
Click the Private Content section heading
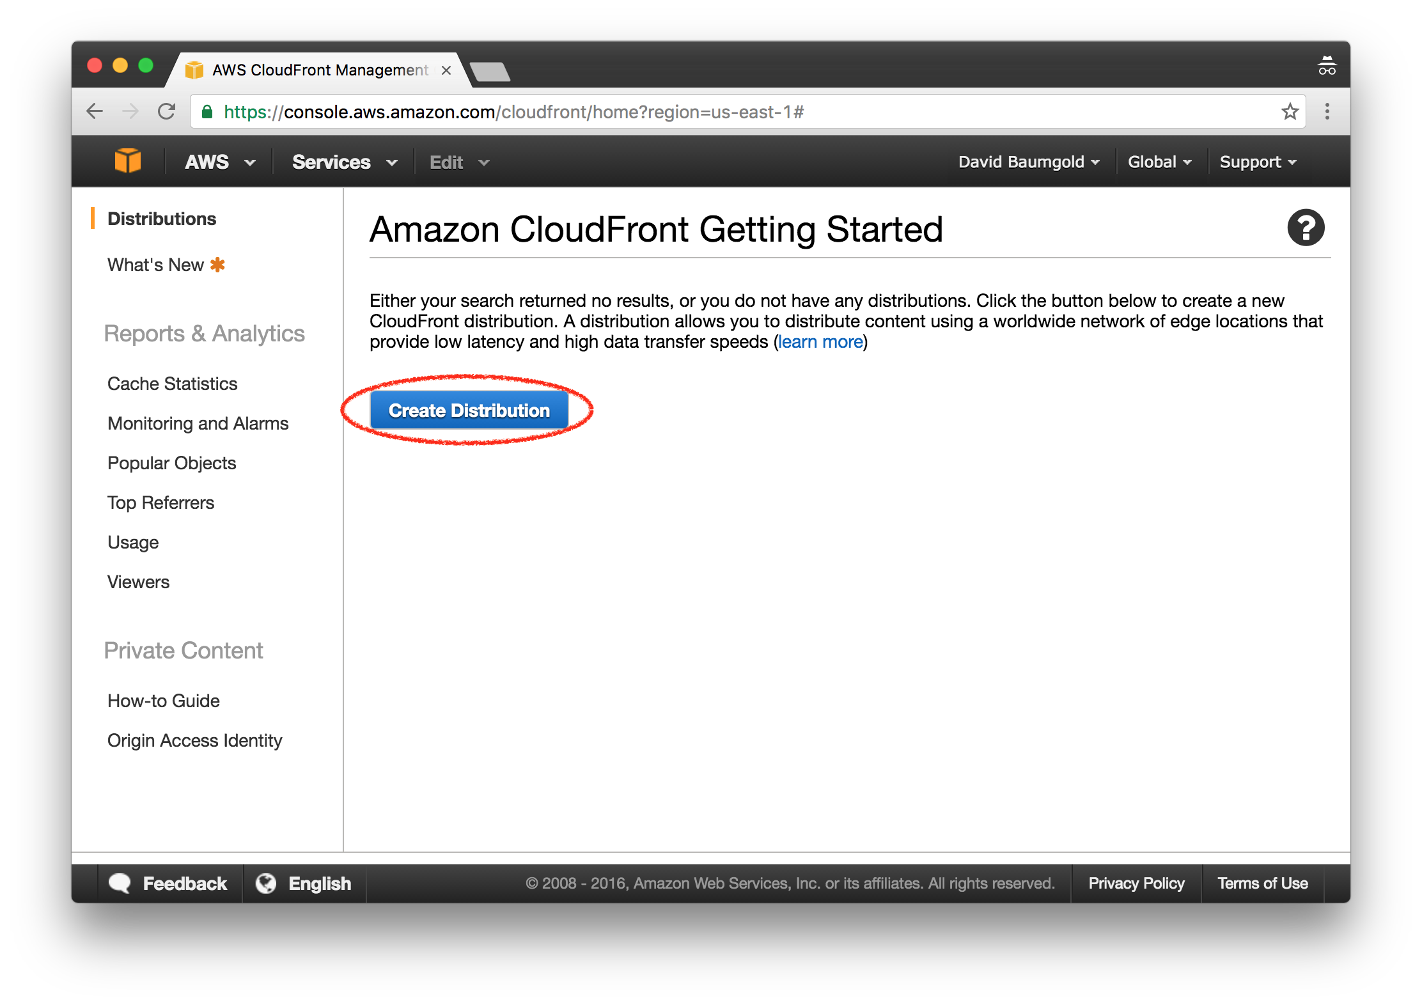click(x=184, y=650)
